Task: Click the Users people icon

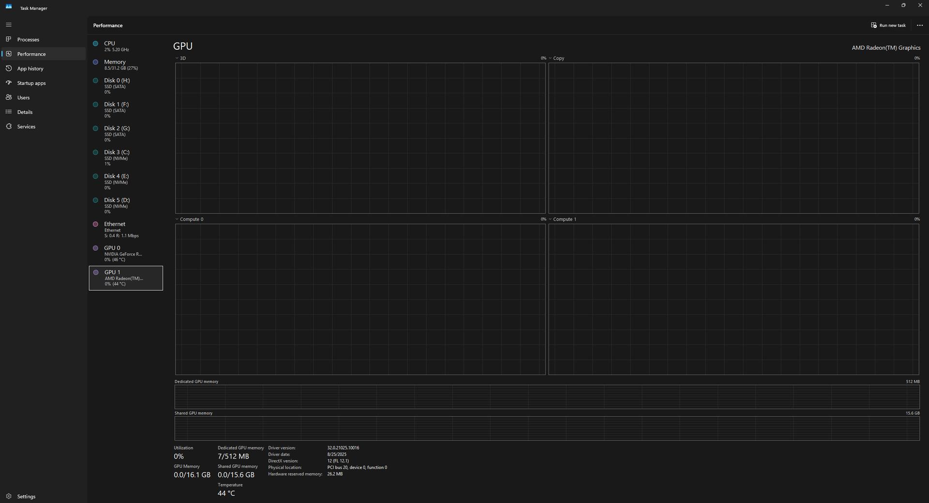Action: [9, 97]
